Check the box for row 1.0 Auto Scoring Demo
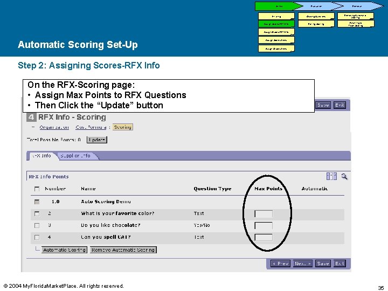Viewport: 388px width, 291px height. click(37, 202)
